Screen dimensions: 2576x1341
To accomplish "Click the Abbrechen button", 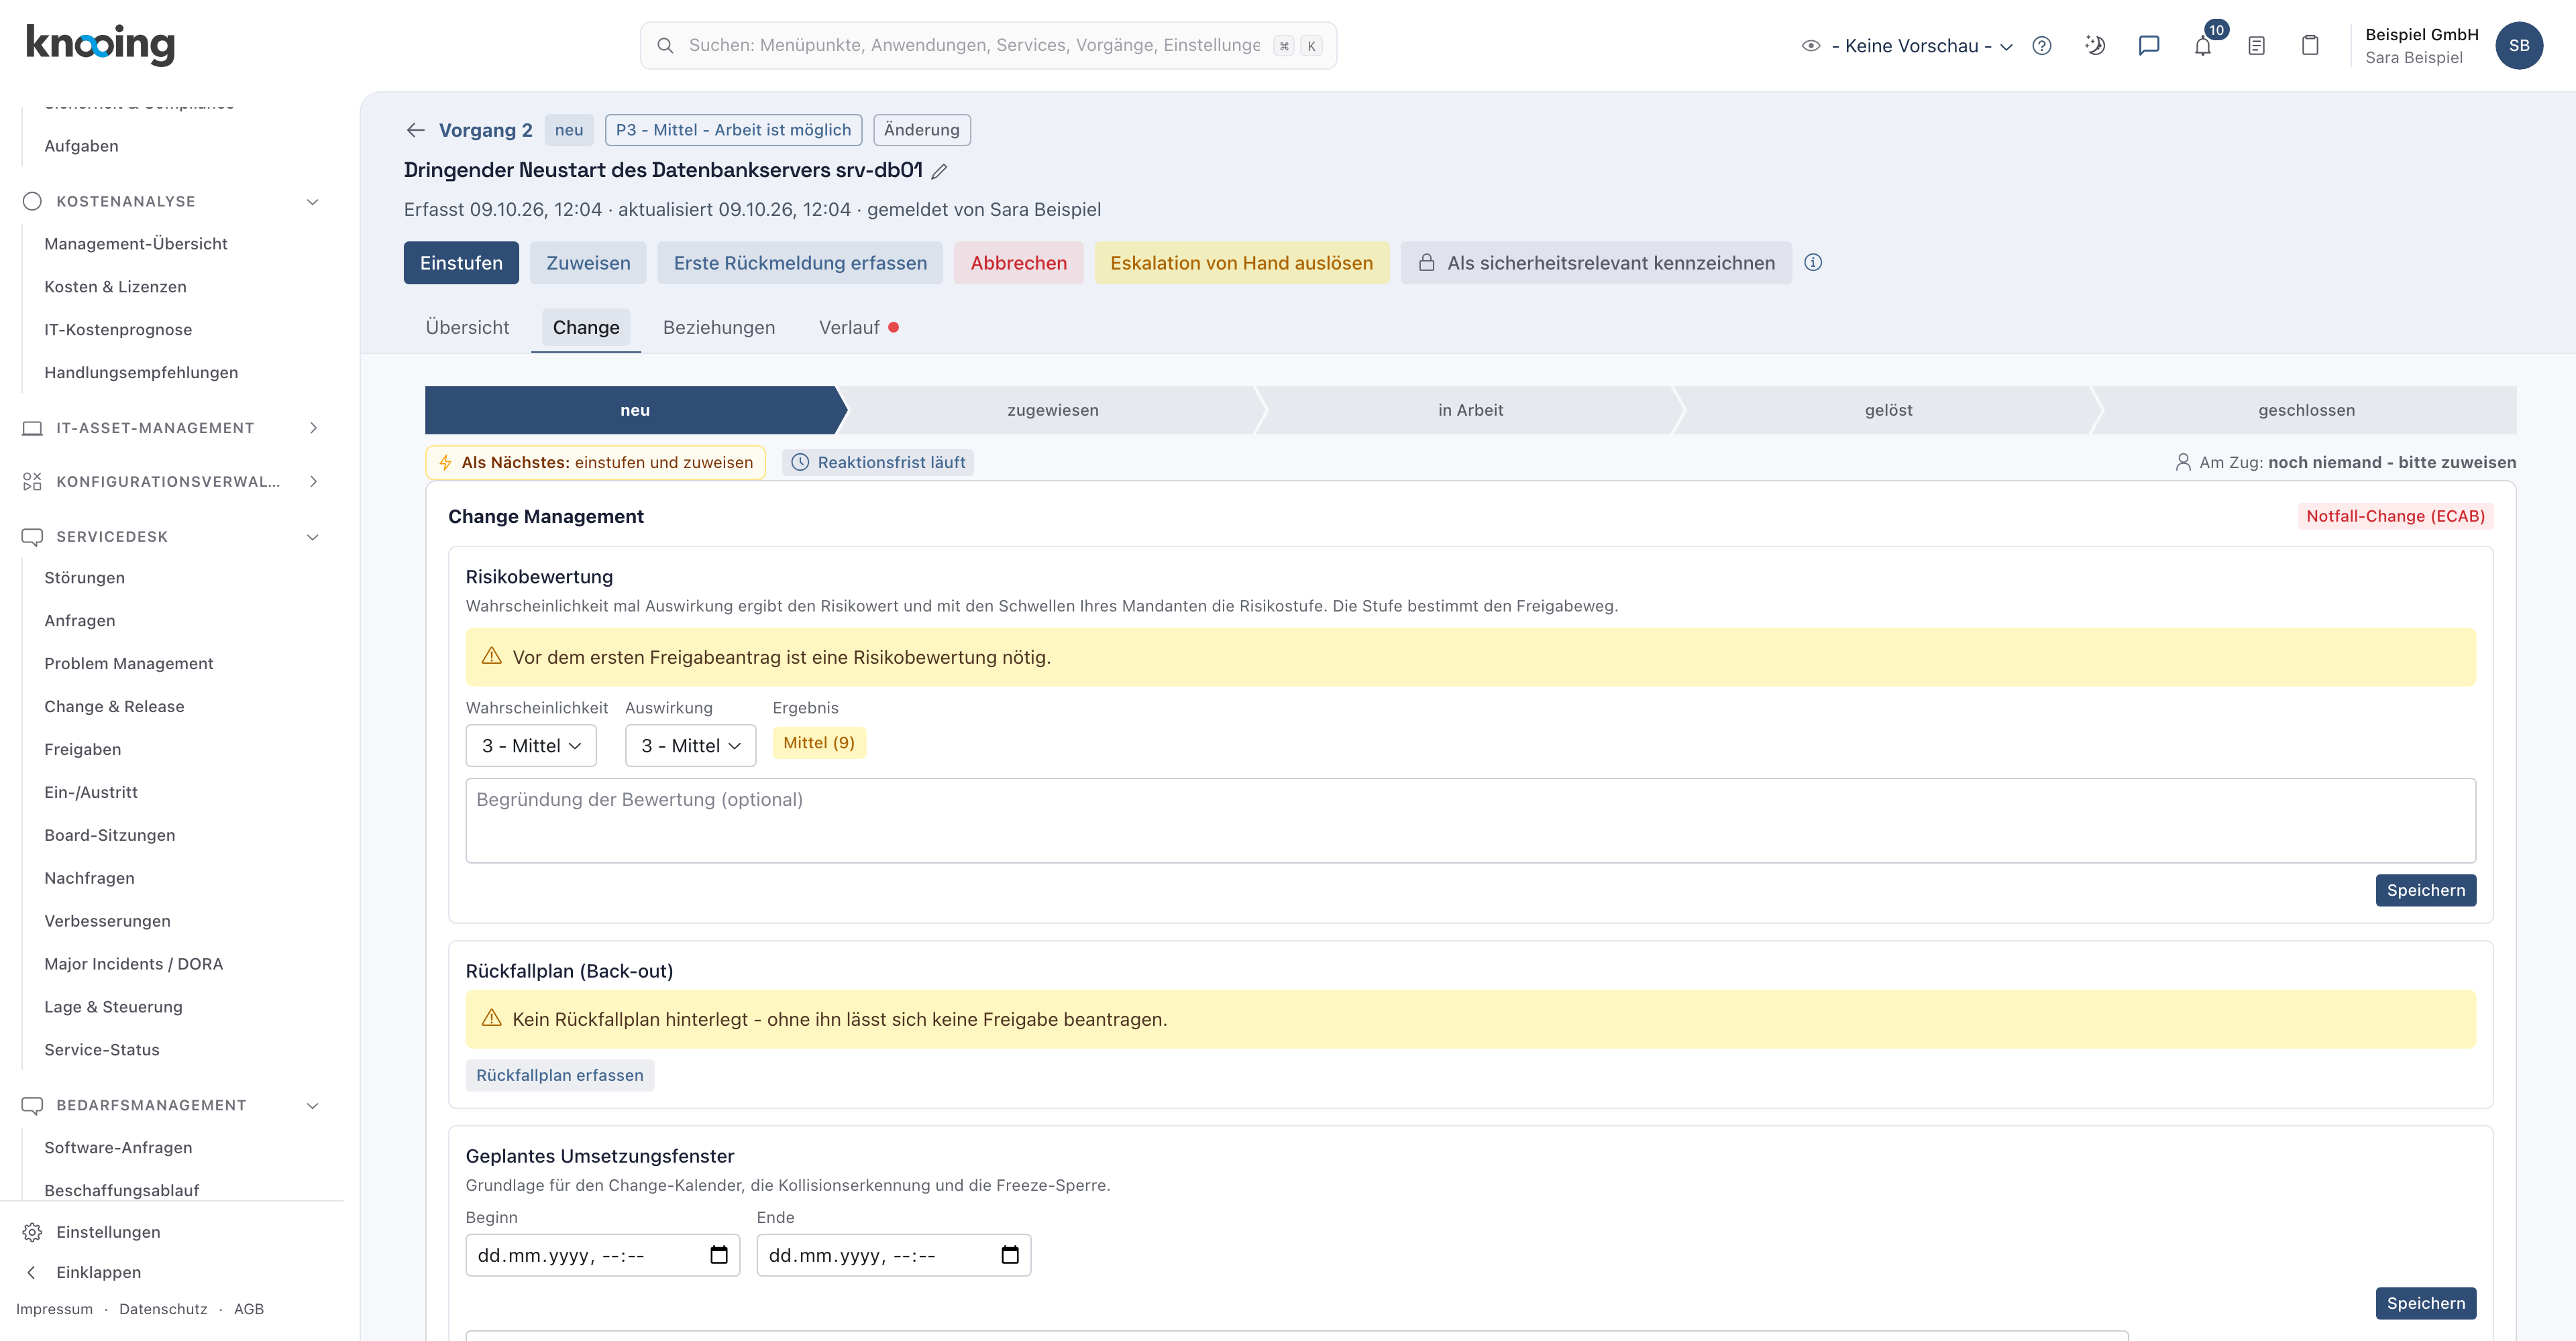I will tap(1018, 263).
